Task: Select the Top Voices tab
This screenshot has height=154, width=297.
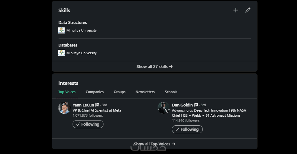Action: [67, 92]
